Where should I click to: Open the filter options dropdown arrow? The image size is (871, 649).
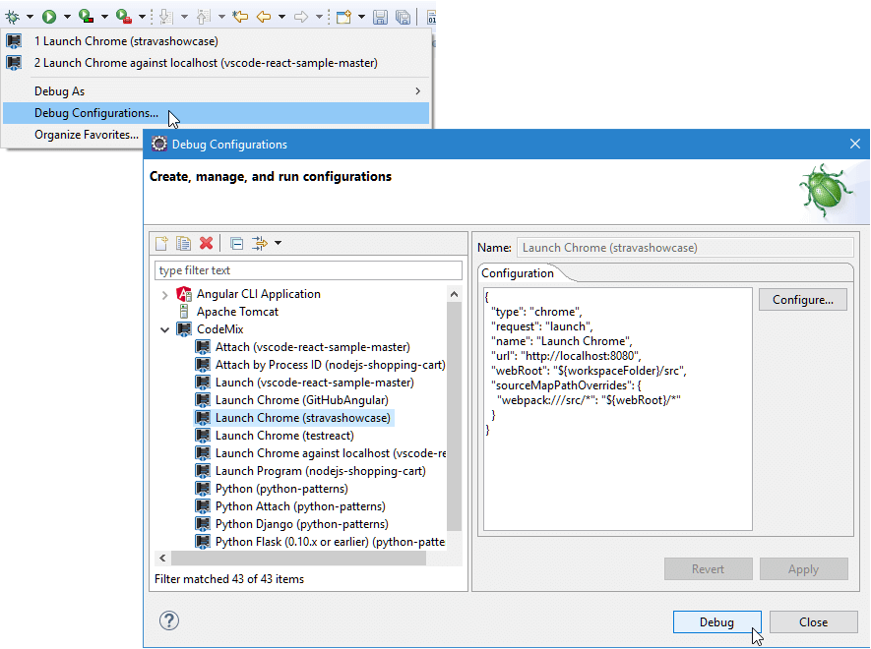tap(278, 243)
